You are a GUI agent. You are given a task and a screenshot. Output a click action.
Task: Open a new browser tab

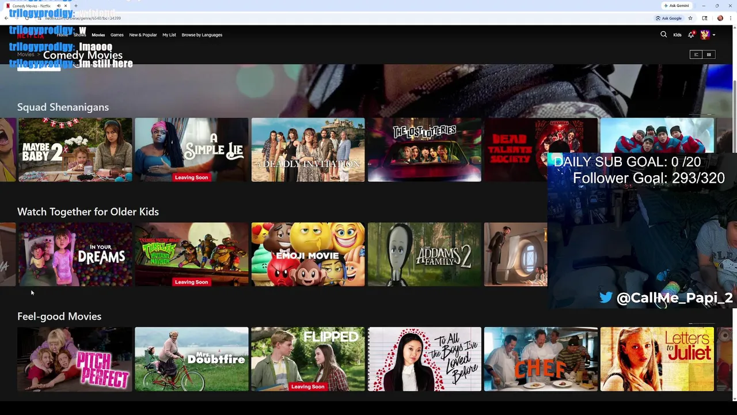(x=75, y=6)
